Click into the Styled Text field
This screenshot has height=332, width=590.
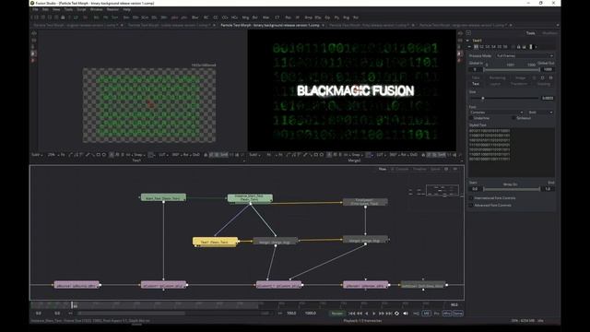[x=512, y=152]
